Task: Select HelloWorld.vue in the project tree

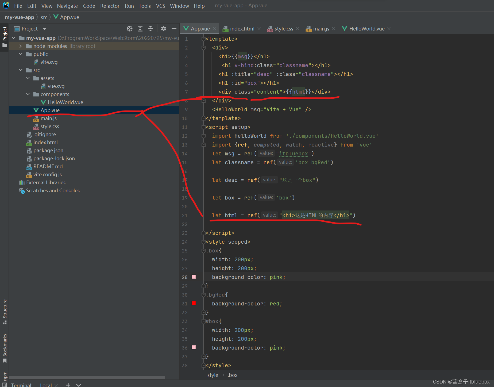Action: click(x=65, y=102)
